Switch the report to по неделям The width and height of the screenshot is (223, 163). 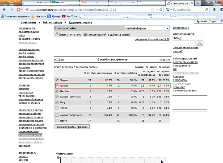[151, 67]
